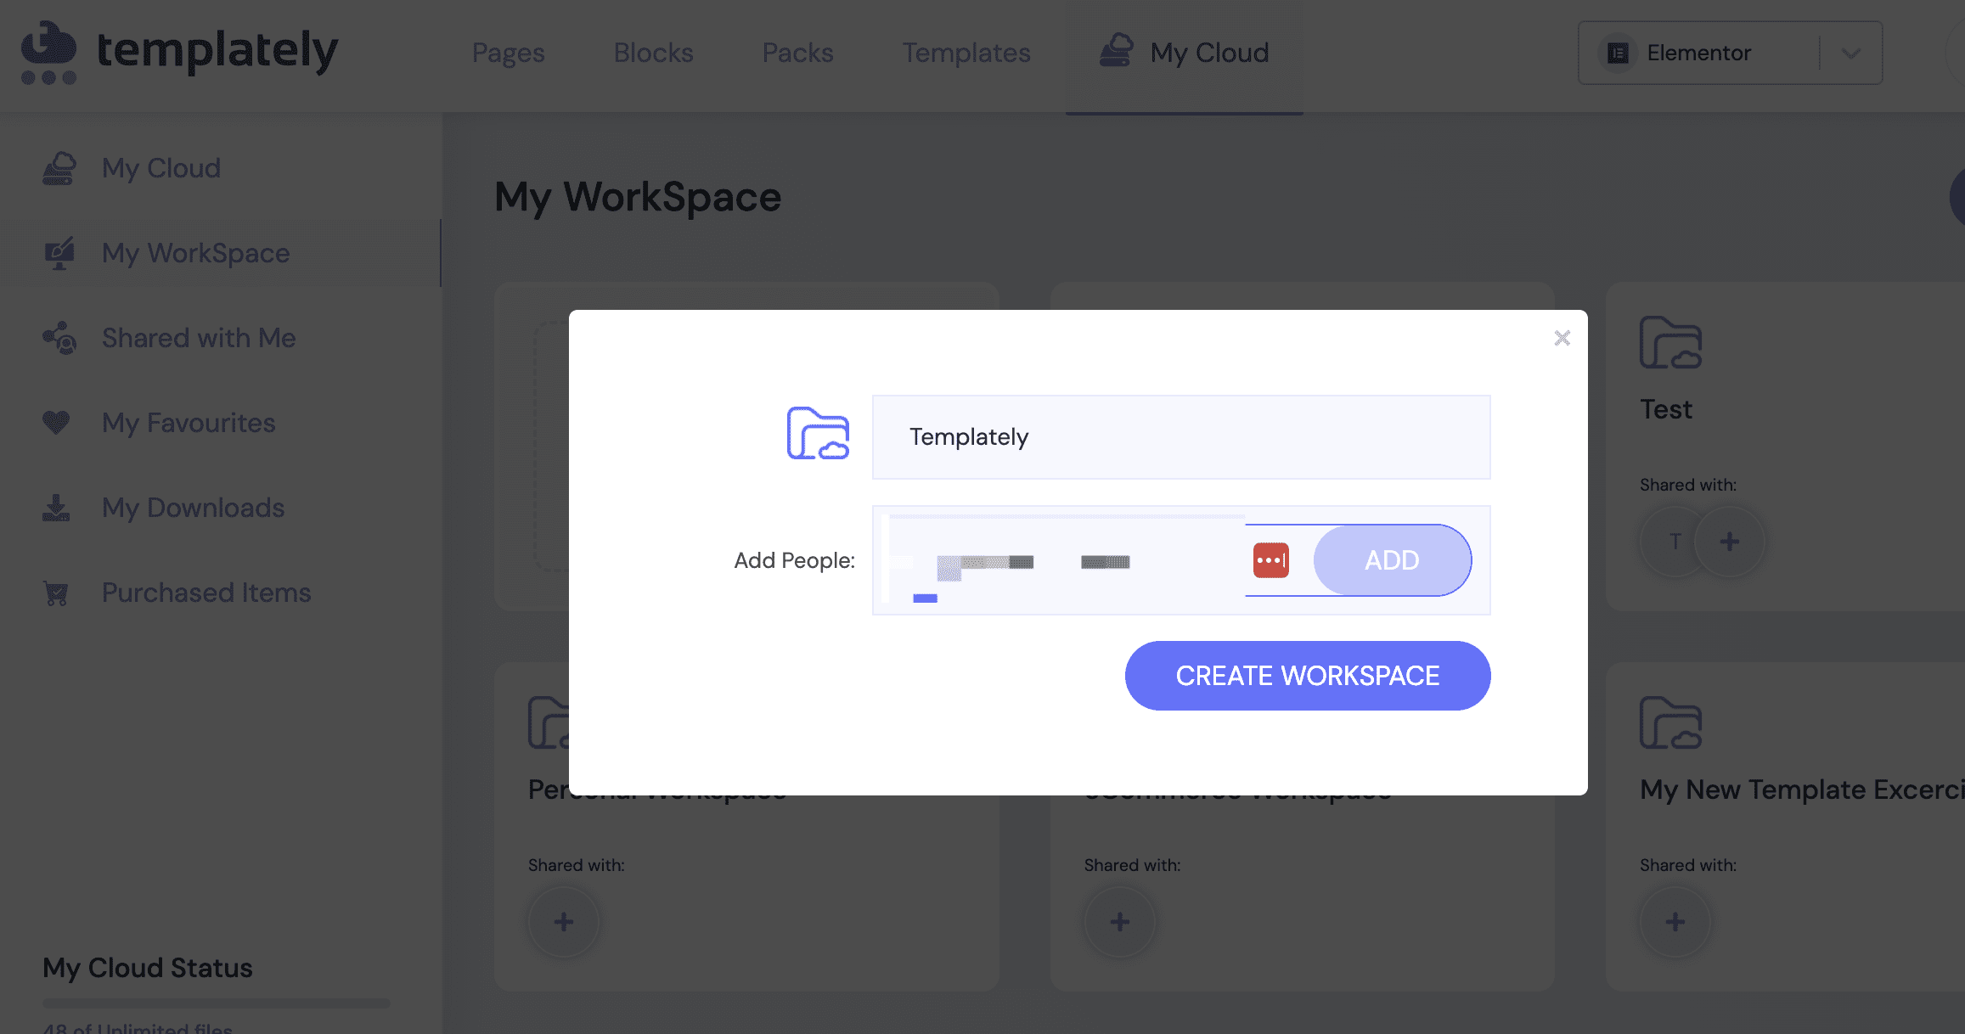This screenshot has height=1034, width=1965.
Task: Click the workspace name input field
Action: pos(1181,436)
